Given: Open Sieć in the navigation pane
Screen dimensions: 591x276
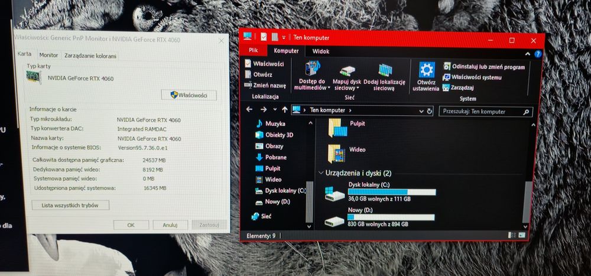Looking at the screenshot, I should tap(261, 216).
